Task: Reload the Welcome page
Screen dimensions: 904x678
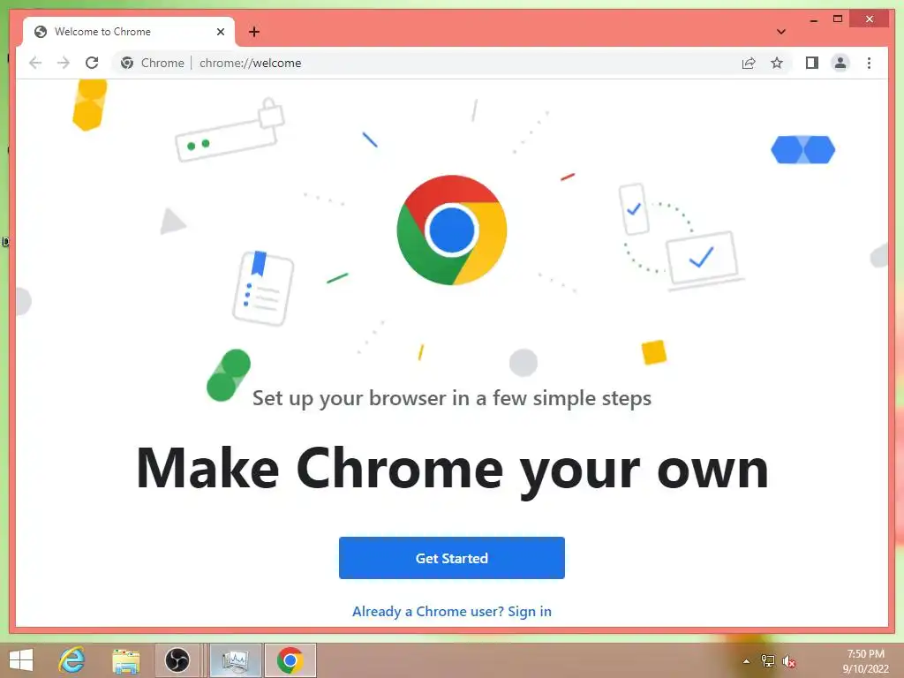Action: pyautogui.click(x=92, y=63)
